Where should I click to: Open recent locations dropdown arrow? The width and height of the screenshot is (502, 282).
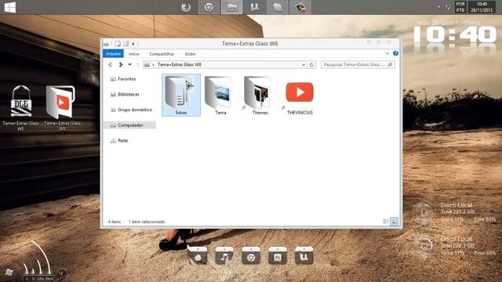tap(129, 64)
